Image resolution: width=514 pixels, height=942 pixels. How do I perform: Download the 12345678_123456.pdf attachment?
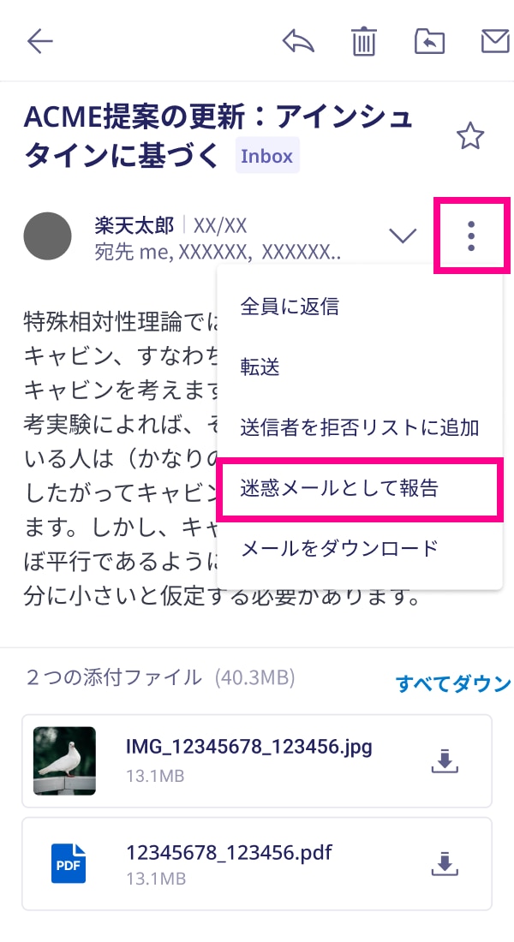tap(445, 864)
